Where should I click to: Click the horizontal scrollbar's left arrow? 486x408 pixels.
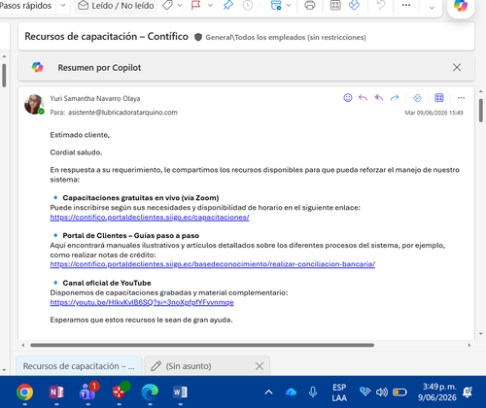tap(23, 345)
